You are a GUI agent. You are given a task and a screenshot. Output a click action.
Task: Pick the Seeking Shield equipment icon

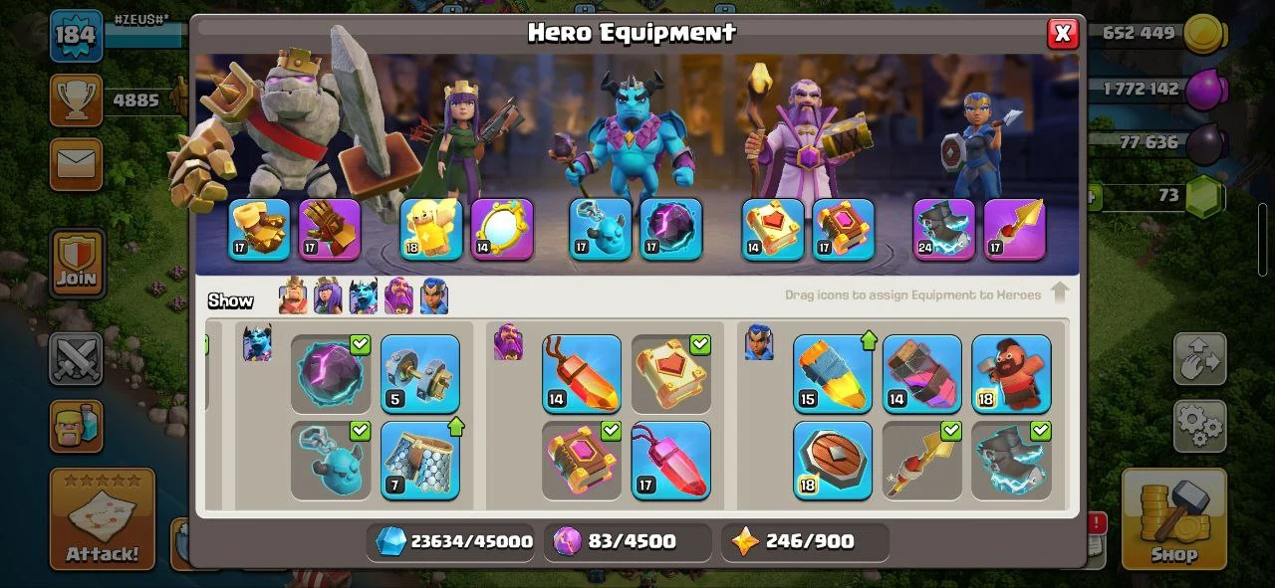pyautogui.click(x=833, y=461)
